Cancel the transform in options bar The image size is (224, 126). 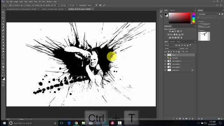pos(100,5)
